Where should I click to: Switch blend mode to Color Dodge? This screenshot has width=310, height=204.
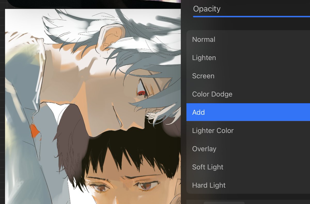(x=248, y=94)
